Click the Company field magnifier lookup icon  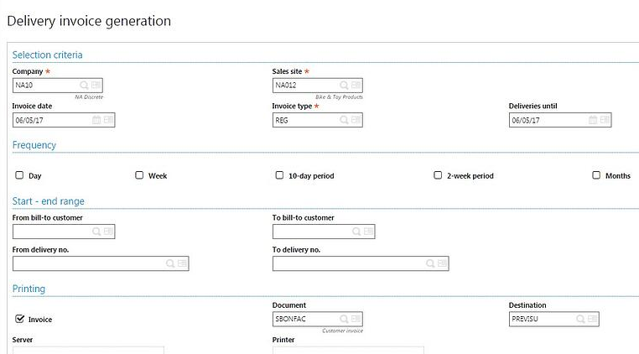(x=85, y=86)
